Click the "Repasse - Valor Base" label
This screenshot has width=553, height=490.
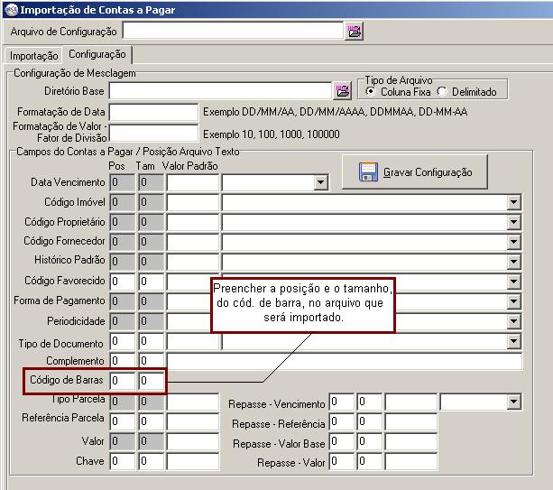point(279,444)
